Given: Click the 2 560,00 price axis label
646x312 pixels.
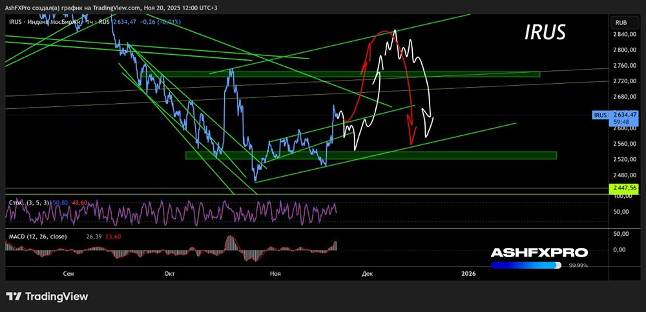Looking at the screenshot, I should pos(626,144).
